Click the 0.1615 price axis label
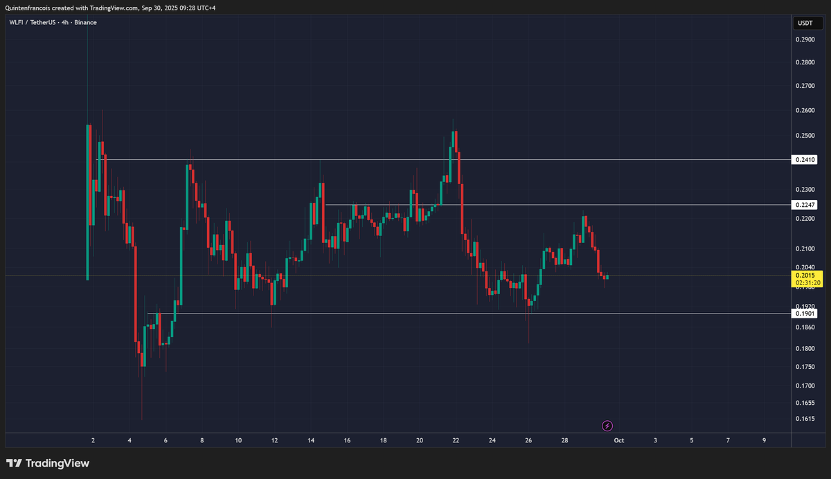Viewport: 831px width, 479px height. (805, 419)
